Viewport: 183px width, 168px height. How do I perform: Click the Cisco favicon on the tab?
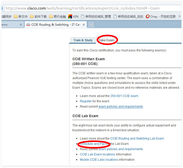(x=28, y=25)
